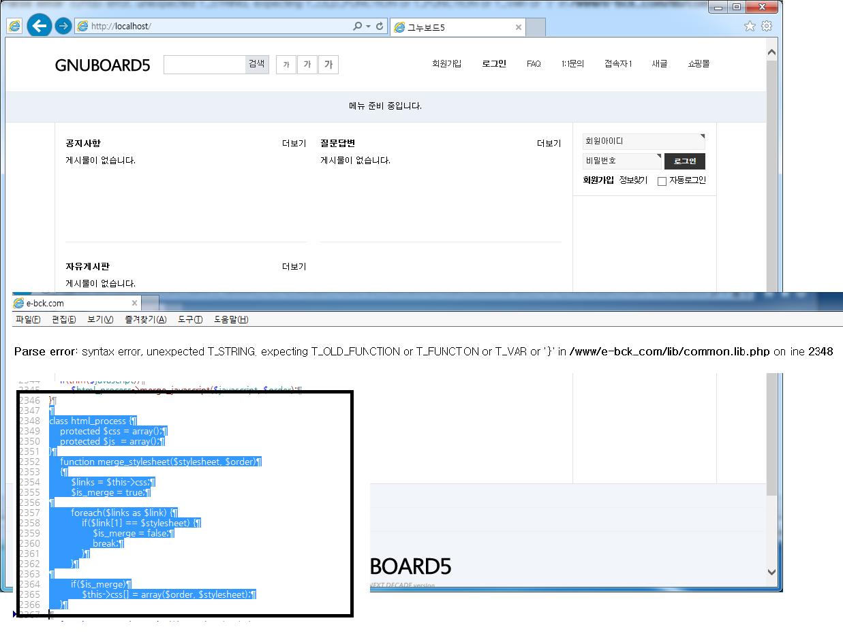Open the 즐겨찾기(A) menu
843x642 pixels.
coord(146,320)
